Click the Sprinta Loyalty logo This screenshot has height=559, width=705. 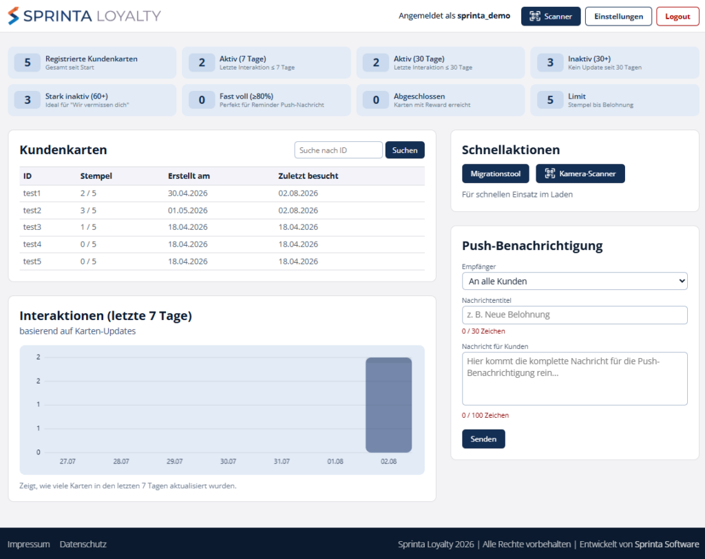(x=84, y=16)
